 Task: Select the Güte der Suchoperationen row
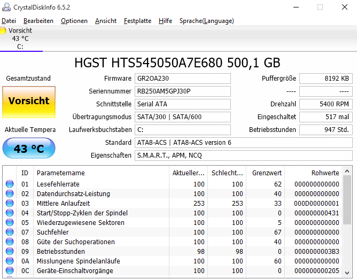(173, 242)
